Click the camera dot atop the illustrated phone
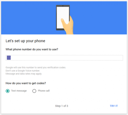 (x=63, y=6)
